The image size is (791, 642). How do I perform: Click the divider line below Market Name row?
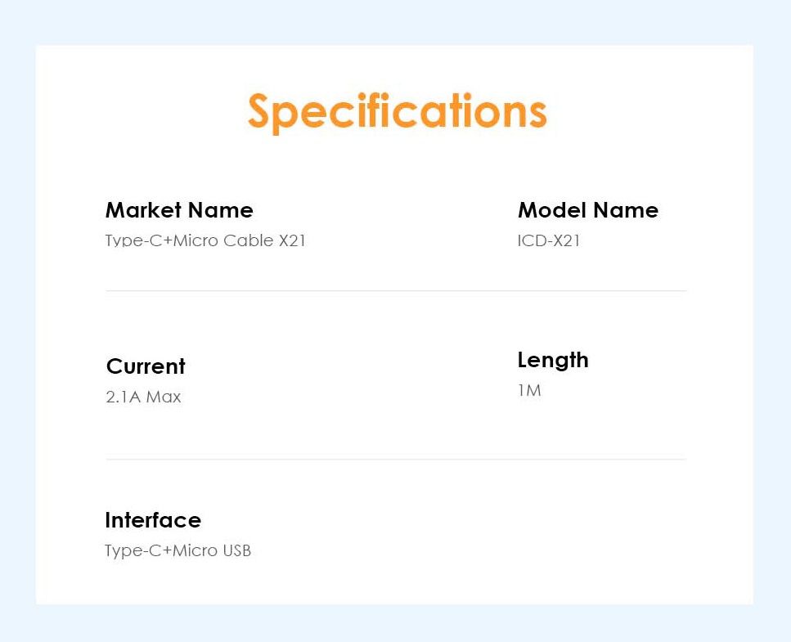pos(395,290)
